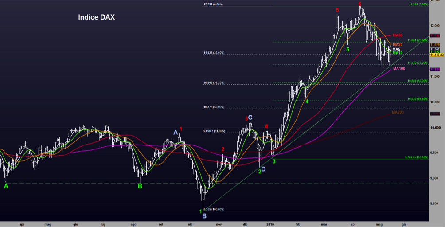445x227 pixels.
Task: Click the "nov" month on the time axis
Action: click(x=219, y=224)
